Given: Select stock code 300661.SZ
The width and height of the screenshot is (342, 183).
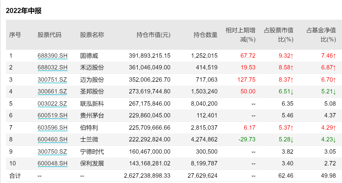Looking at the screenshot, I should pyautogui.click(x=52, y=91).
